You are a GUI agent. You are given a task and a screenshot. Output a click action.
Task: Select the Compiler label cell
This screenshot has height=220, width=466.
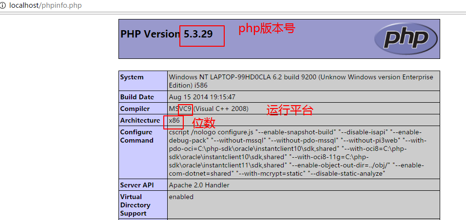tap(143, 109)
